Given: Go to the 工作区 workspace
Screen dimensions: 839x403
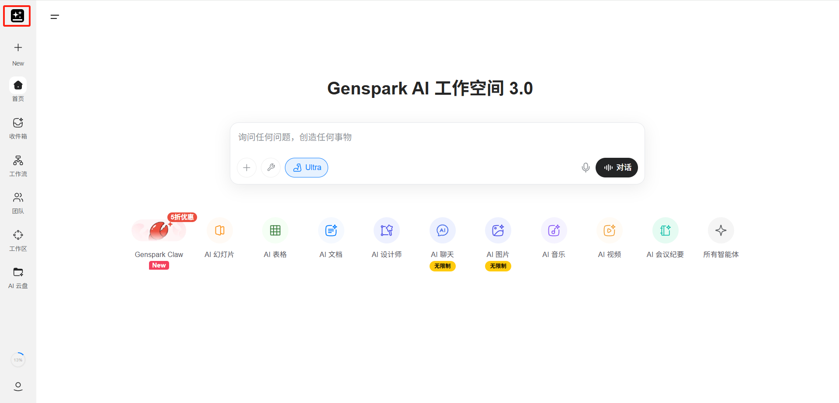Looking at the screenshot, I should pos(18,240).
